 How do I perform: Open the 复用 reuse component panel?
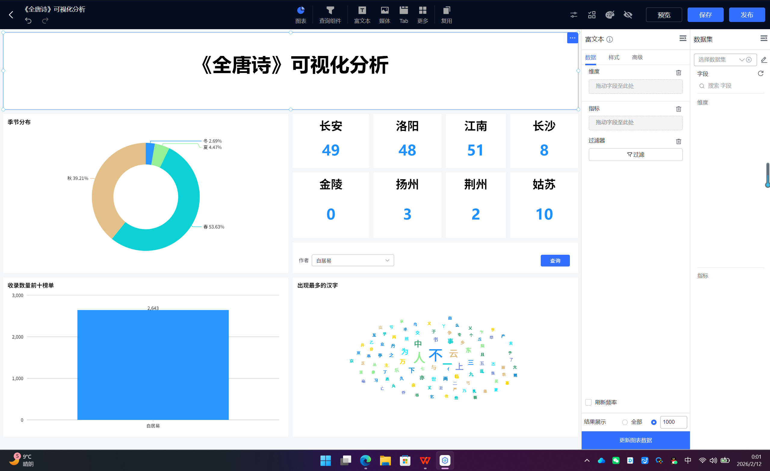point(446,15)
